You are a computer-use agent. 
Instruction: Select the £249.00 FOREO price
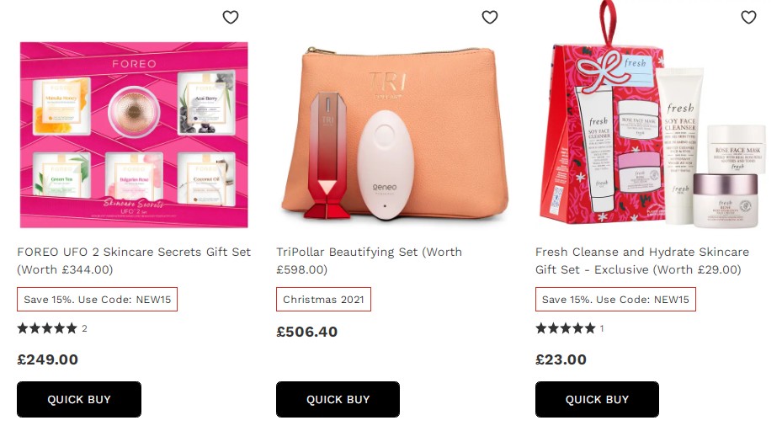click(47, 359)
